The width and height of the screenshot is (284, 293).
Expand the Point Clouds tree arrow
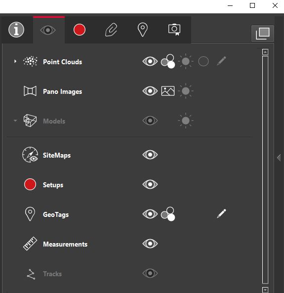(x=15, y=61)
